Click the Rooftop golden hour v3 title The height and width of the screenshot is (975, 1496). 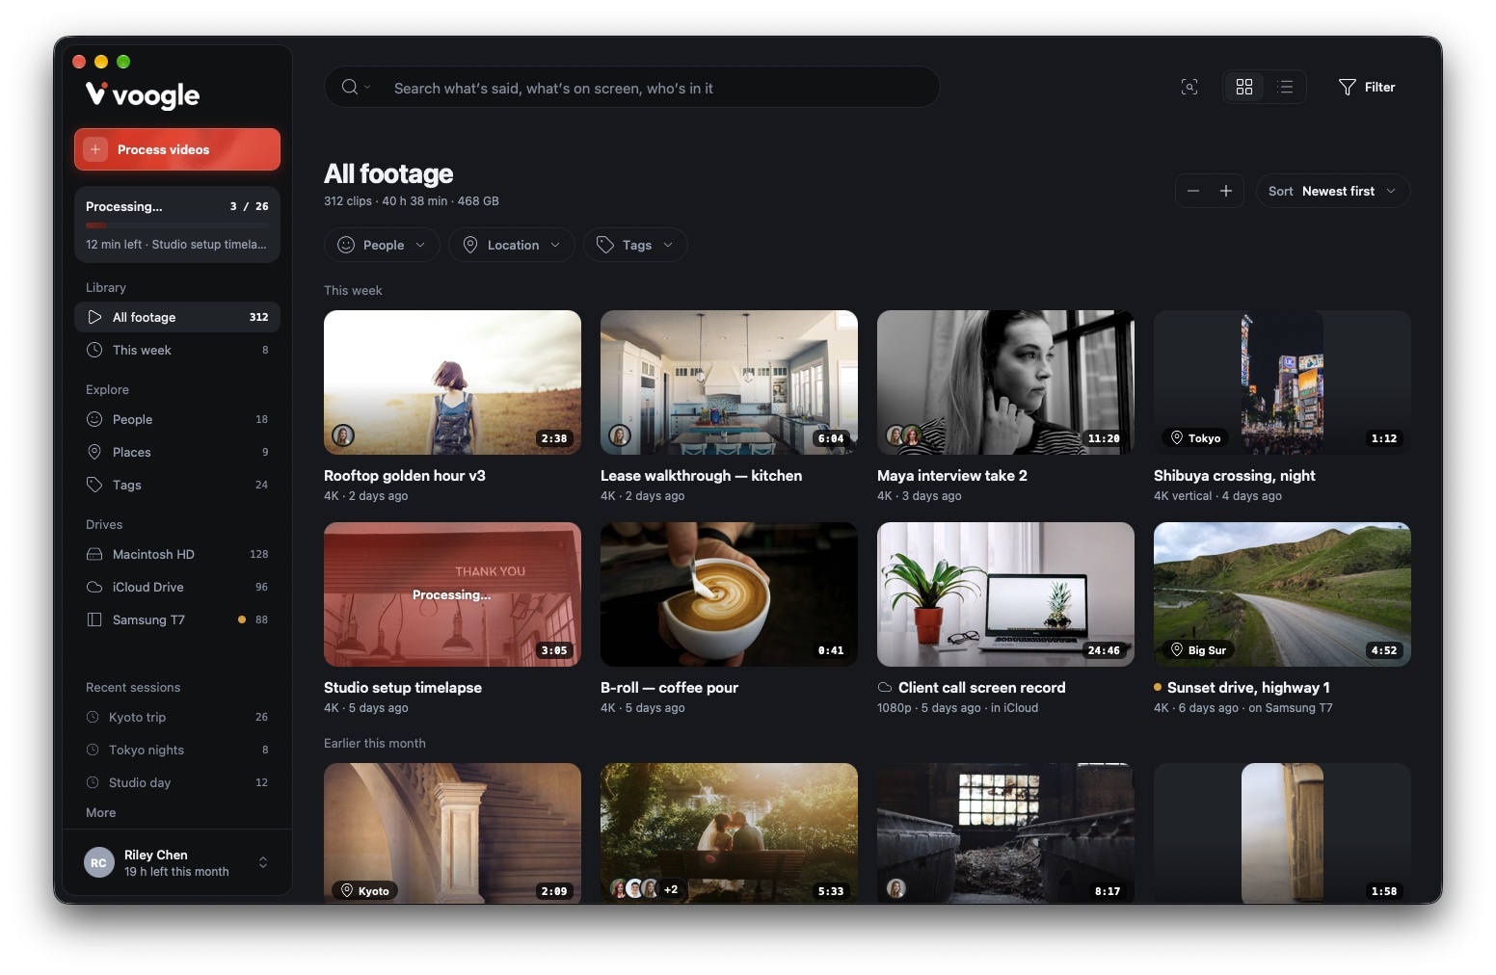[405, 475]
